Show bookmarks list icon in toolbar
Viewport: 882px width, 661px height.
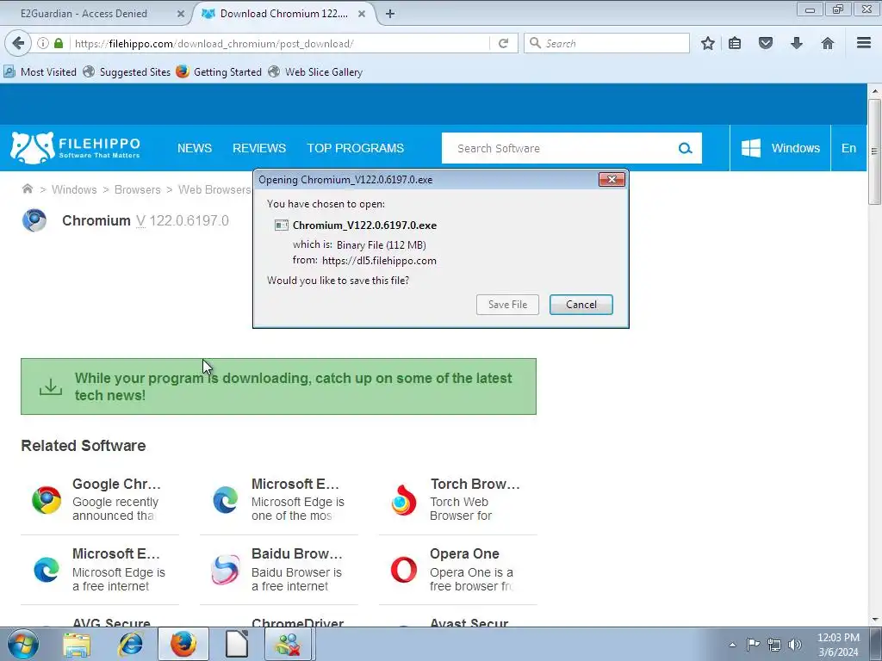(x=735, y=43)
